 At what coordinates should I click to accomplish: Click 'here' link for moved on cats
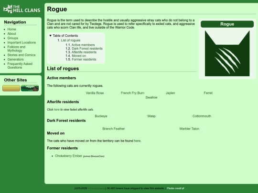point(137,141)
